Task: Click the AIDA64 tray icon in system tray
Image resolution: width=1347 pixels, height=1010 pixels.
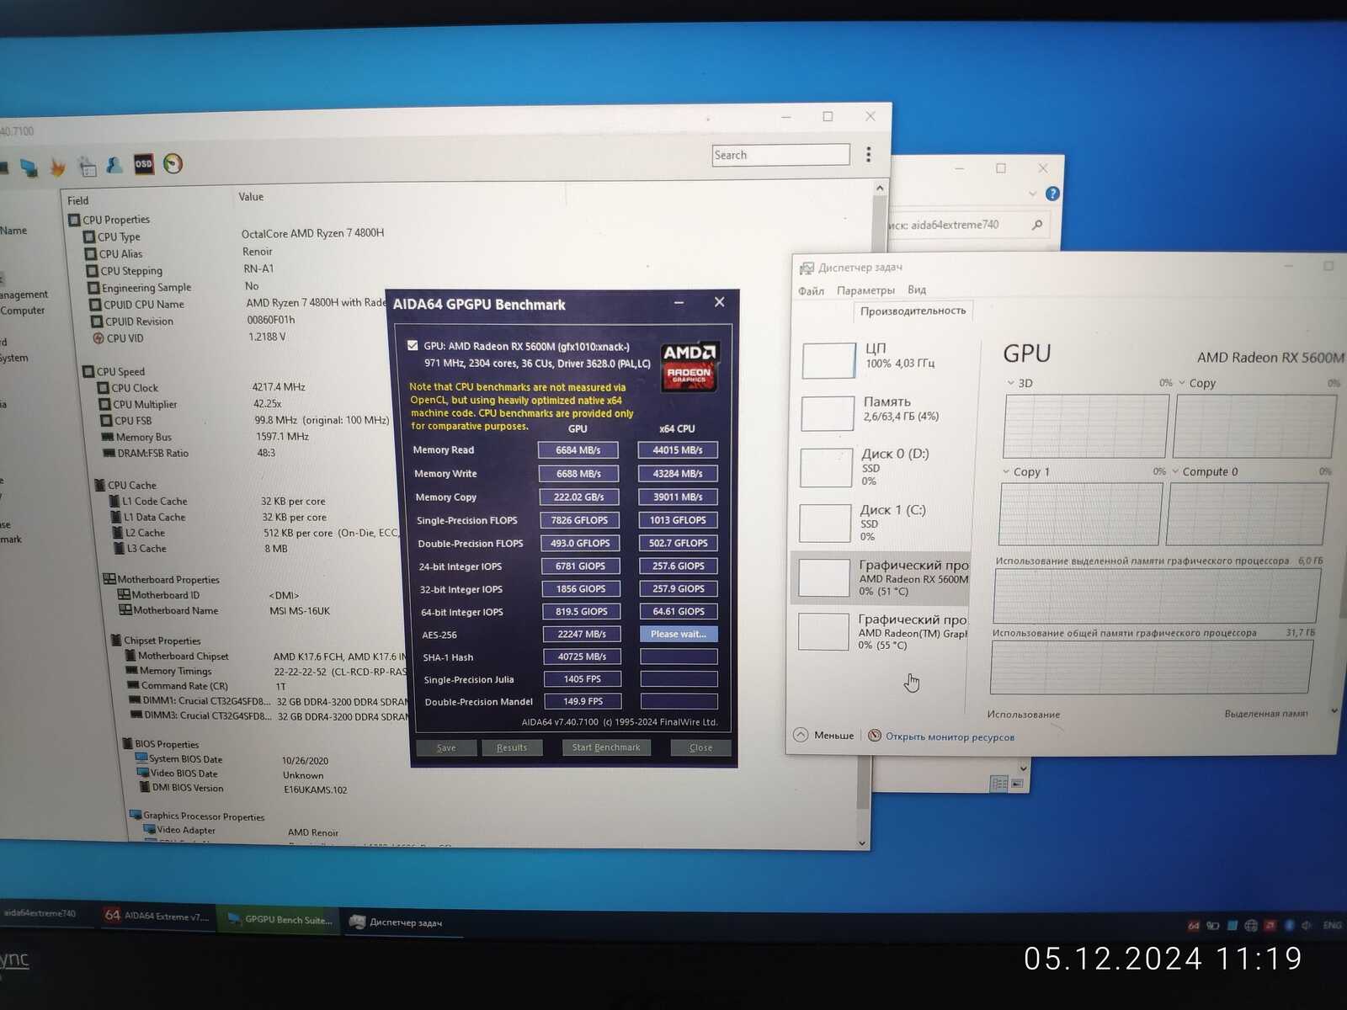Action: pyautogui.click(x=1194, y=926)
